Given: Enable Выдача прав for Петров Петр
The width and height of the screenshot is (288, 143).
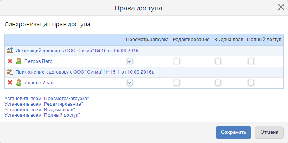Looking at the screenshot, I should 218,61.
